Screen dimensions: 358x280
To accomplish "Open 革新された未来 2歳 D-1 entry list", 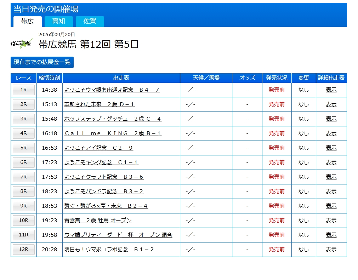I will (100, 104).
